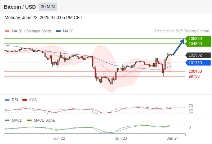Click the MA 50 blue legend swatch

pos(58,31)
